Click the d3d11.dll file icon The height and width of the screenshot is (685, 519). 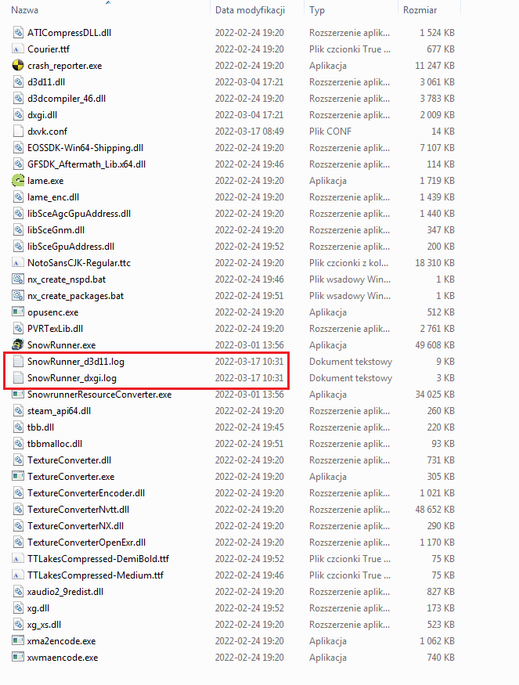click(18, 81)
